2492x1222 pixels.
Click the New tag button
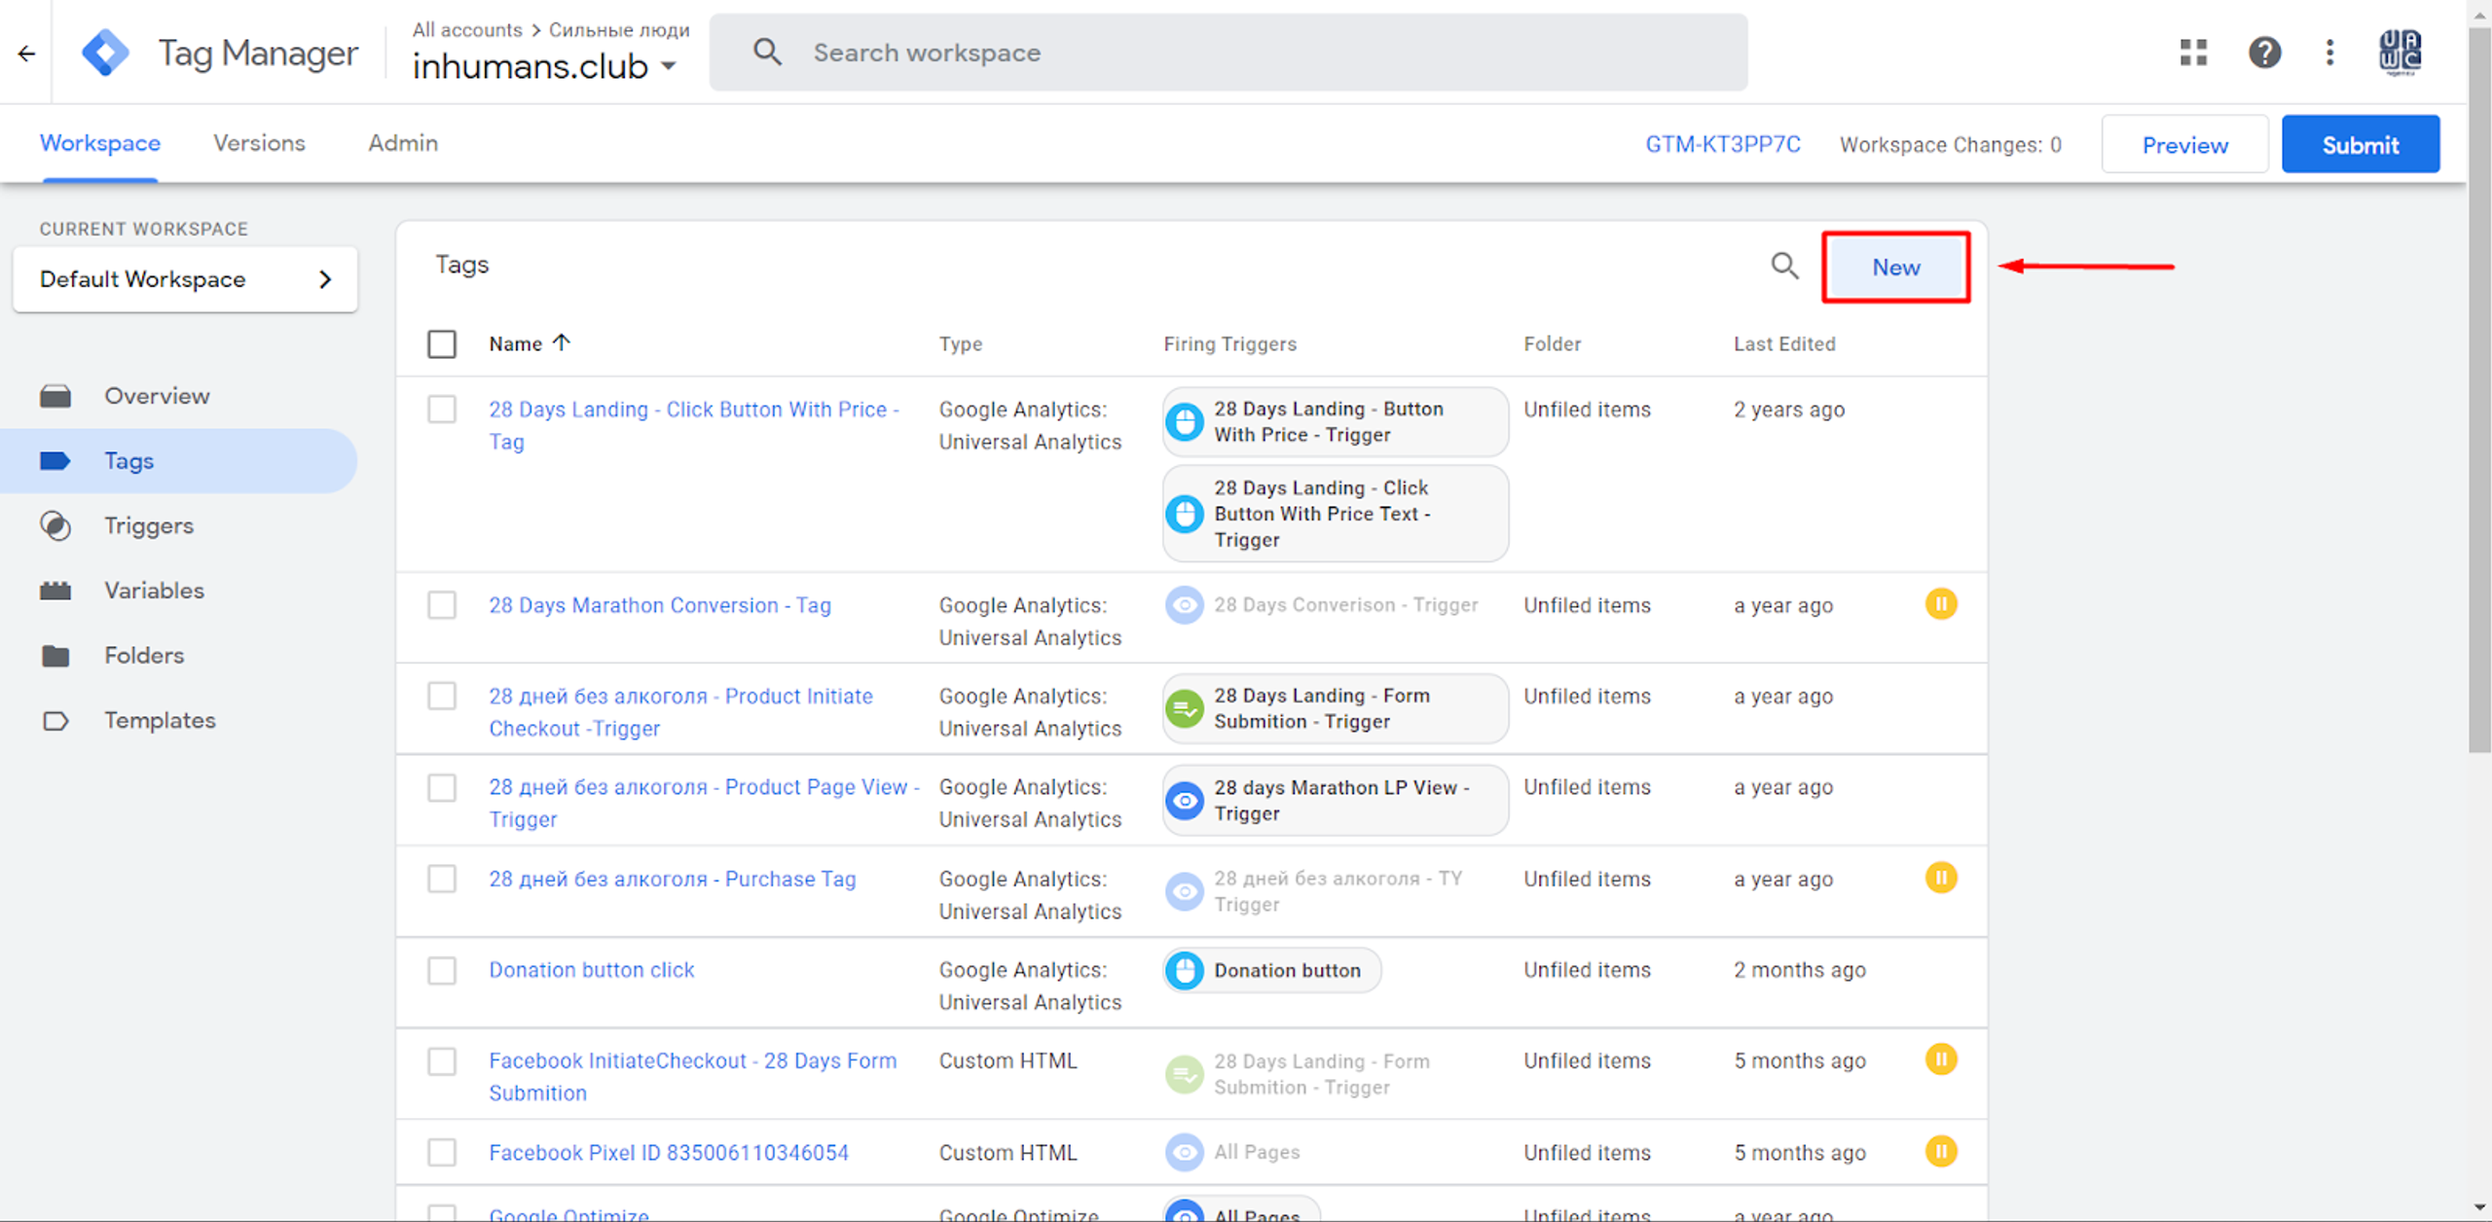(x=1895, y=267)
